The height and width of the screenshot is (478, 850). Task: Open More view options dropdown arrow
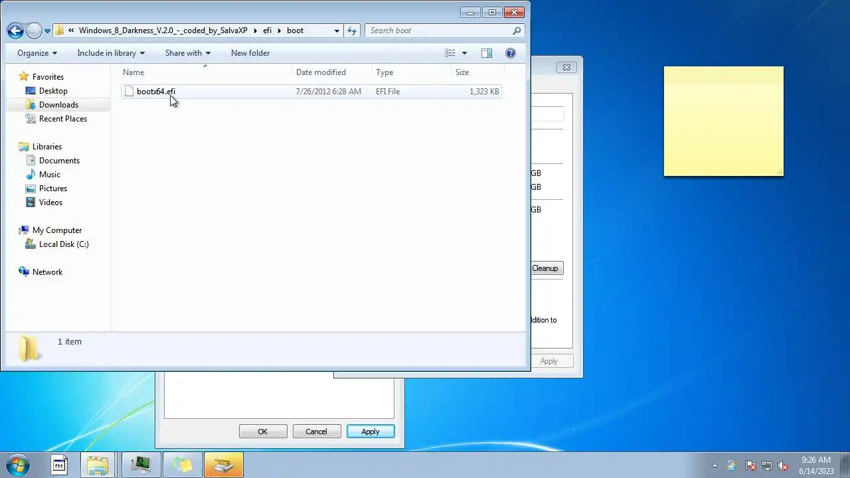[464, 53]
